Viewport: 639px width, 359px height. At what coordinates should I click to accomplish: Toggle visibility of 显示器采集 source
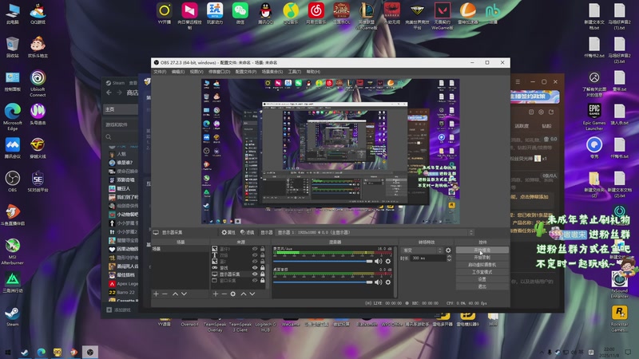click(x=255, y=274)
